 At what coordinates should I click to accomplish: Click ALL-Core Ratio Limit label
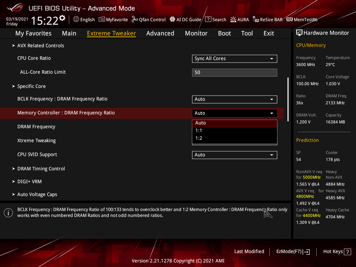pyautogui.click(x=43, y=72)
